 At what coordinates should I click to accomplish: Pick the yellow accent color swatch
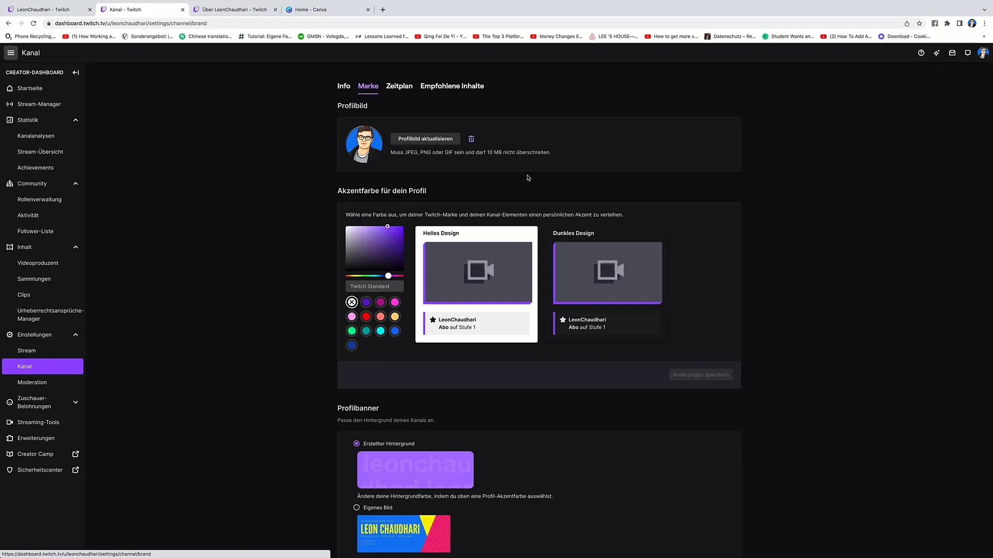tap(395, 316)
